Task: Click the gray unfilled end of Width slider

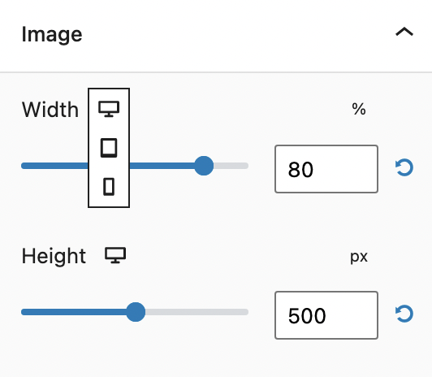Action: (x=231, y=166)
